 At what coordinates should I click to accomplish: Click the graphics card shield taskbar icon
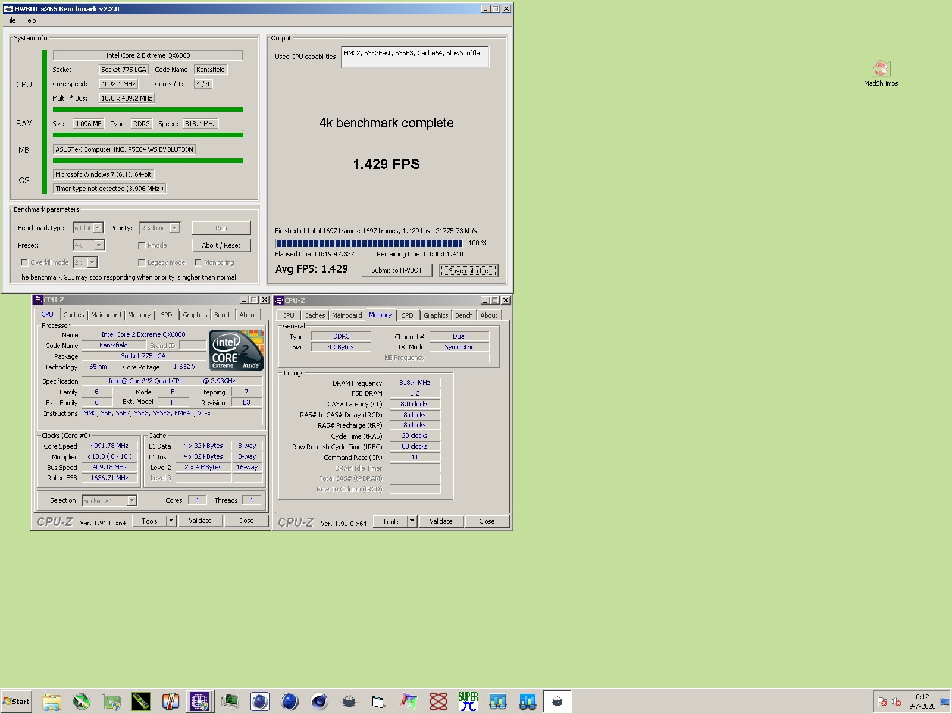111,702
